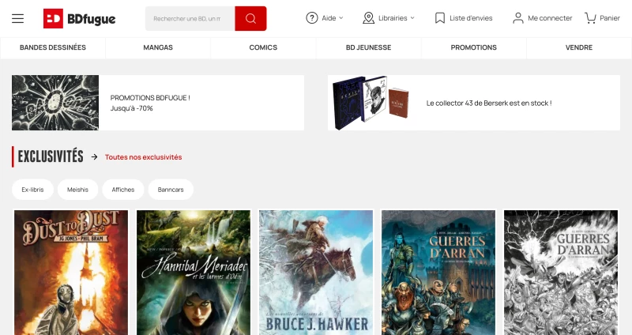Image resolution: width=632 pixels, height=335 pixels.
Task: Open the Dust to Dust cover
Action: coord(71,273)
